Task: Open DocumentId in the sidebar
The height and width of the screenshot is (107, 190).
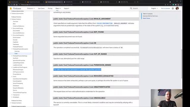Action: 16,31
